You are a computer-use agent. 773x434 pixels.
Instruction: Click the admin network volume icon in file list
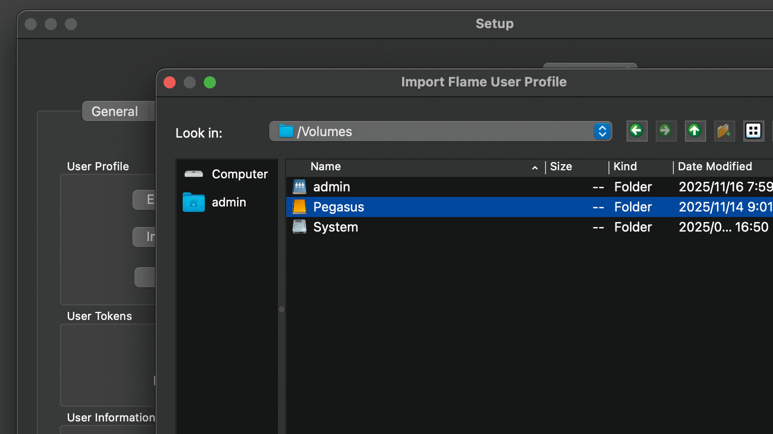pyautogui.click(x=299, y=187)
